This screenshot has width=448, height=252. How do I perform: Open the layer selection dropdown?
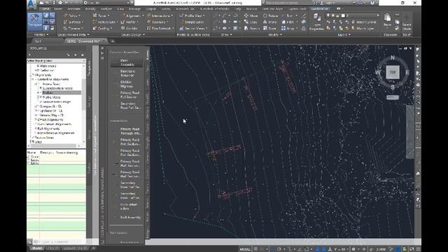pyautogui.click(x=353, y=15)
